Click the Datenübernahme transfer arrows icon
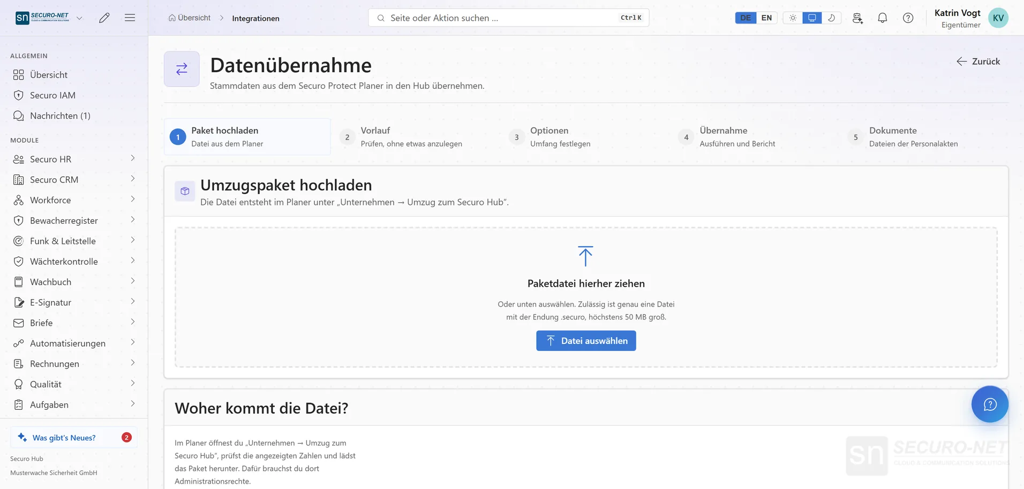Screen dimensions: 1024x489 (x=182, y=68)
